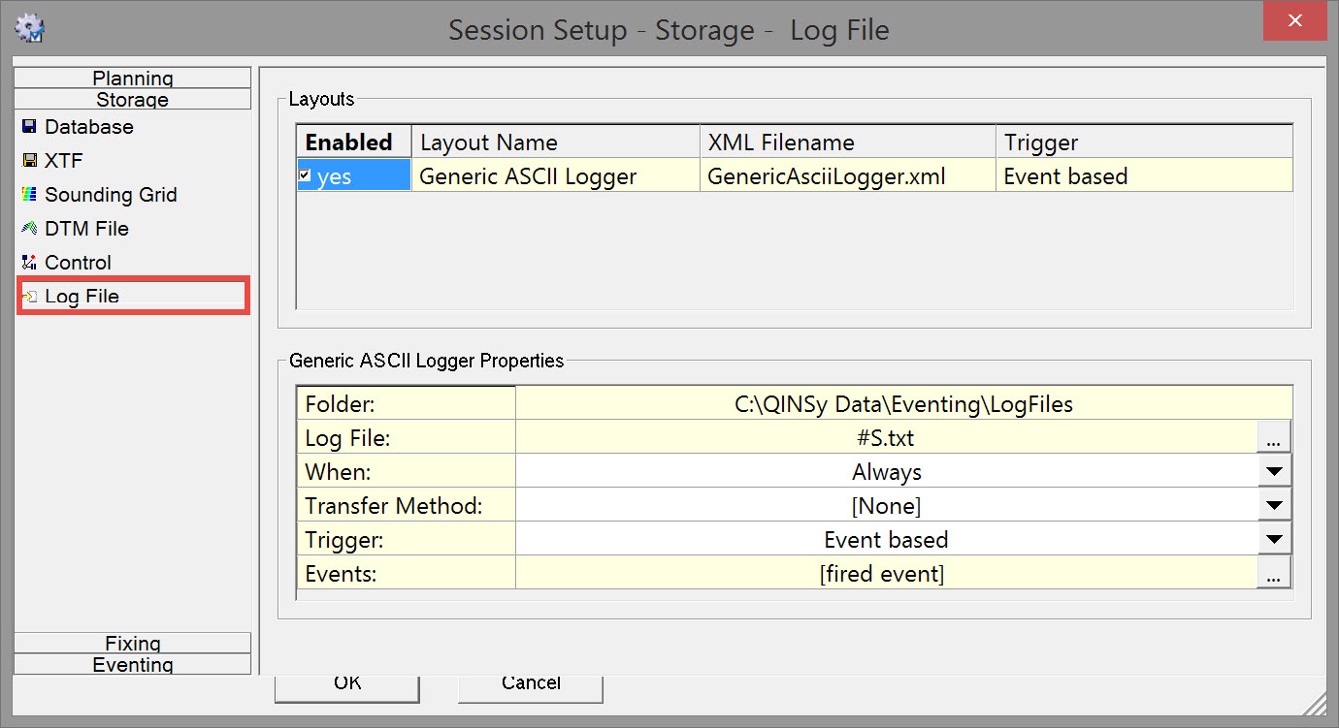Viewport: 1339px width, 728px height.
Task: Uncheck the Enabled checkbox for Generic ASCII Logger
Action: (x=306, y=175)
